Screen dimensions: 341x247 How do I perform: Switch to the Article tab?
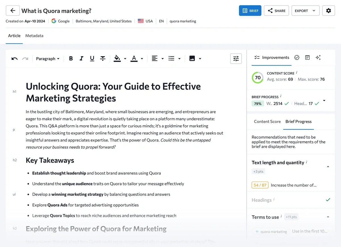14,36
